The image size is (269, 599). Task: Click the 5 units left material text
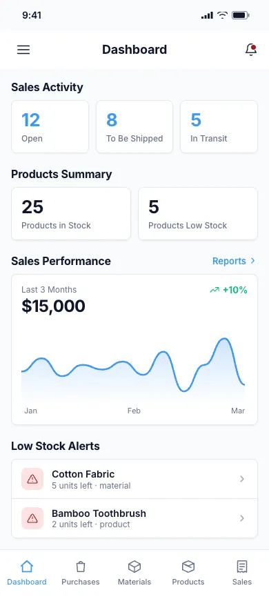[x=91, y=486]
